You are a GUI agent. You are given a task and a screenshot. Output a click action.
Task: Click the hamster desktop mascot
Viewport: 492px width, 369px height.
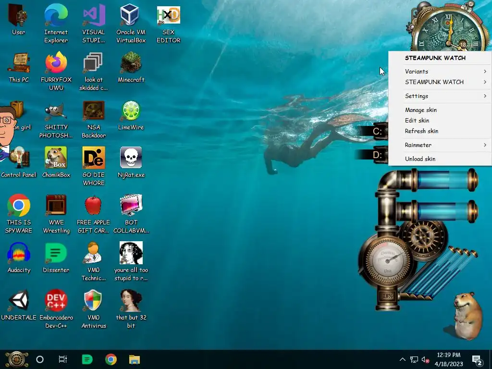click(x=467, y=315)
